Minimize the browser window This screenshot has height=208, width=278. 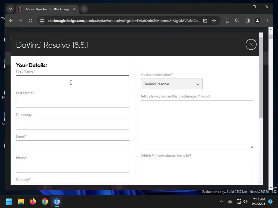[x=242, y=7]
